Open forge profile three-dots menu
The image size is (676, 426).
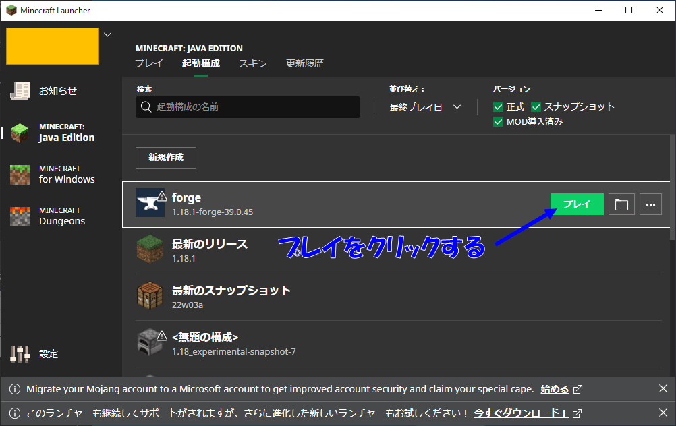pos(650,205)
